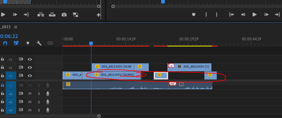Toggle closed captions CC track button
282x118 pixels.
(x=50, y=43)
